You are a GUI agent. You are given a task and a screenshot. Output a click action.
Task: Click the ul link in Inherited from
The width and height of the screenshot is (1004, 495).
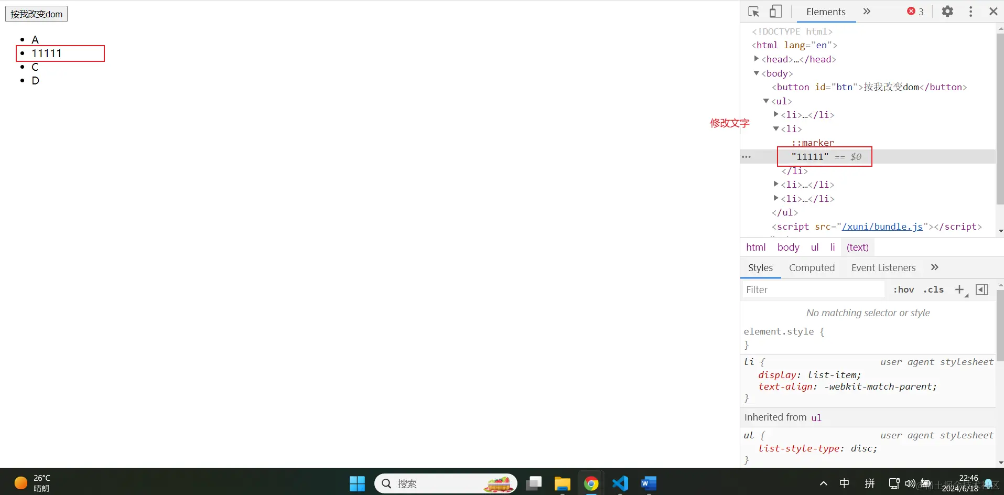[x=816, y=418]
